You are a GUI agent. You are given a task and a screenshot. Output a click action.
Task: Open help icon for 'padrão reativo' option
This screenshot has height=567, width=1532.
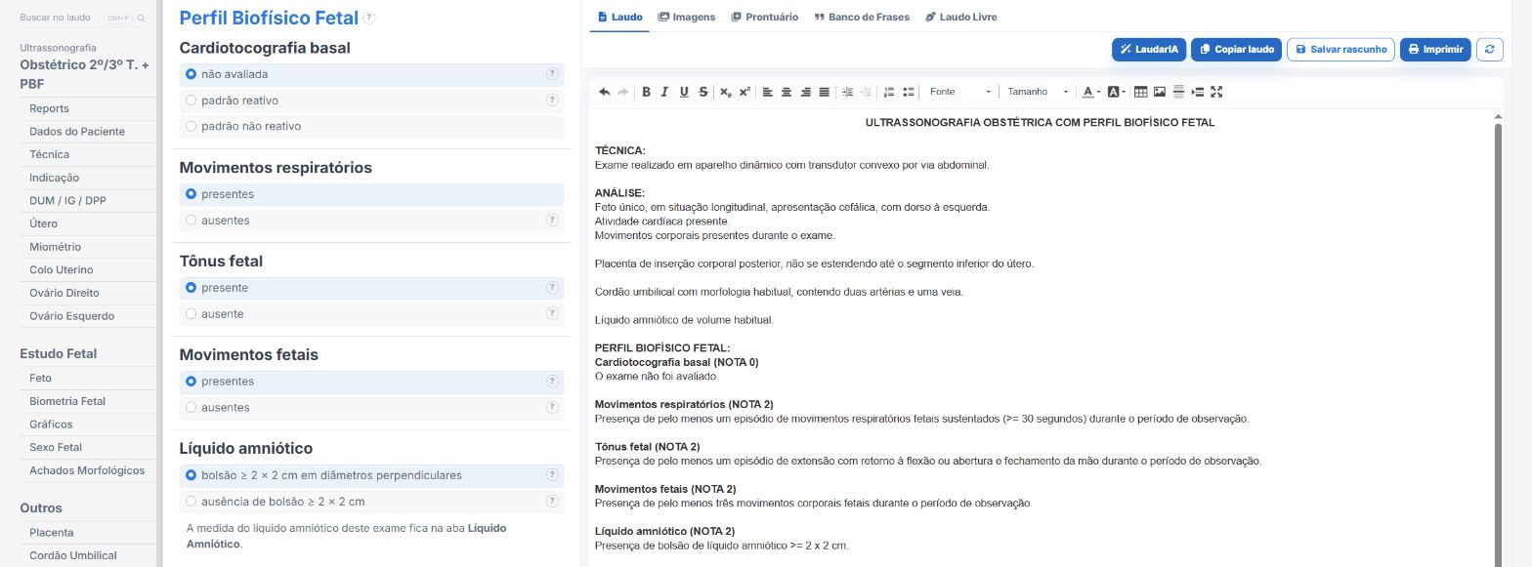tap(552, 101)
